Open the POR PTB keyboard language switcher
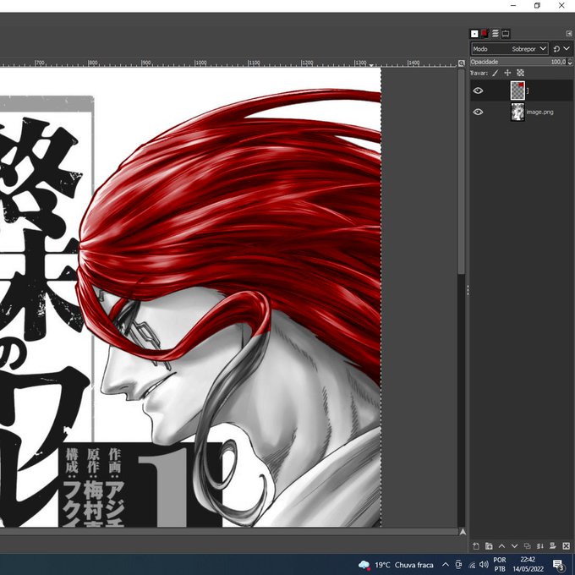 click(x=500, y=564)
